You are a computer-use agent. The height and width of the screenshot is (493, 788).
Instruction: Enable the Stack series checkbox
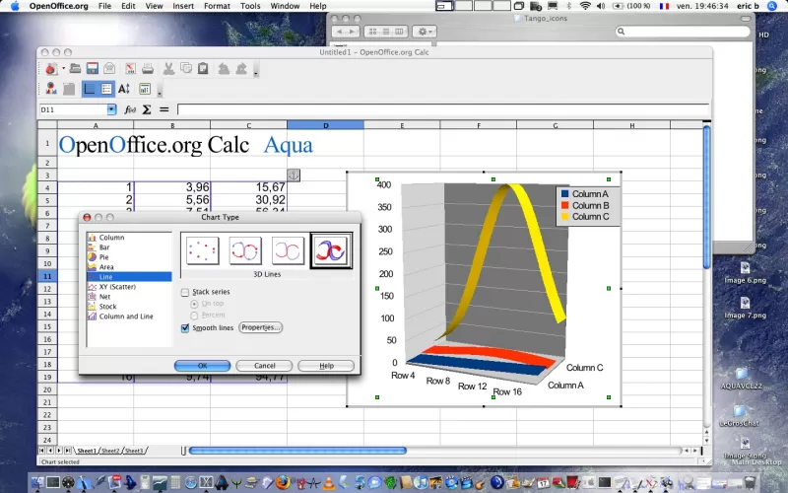pos(185,292)
